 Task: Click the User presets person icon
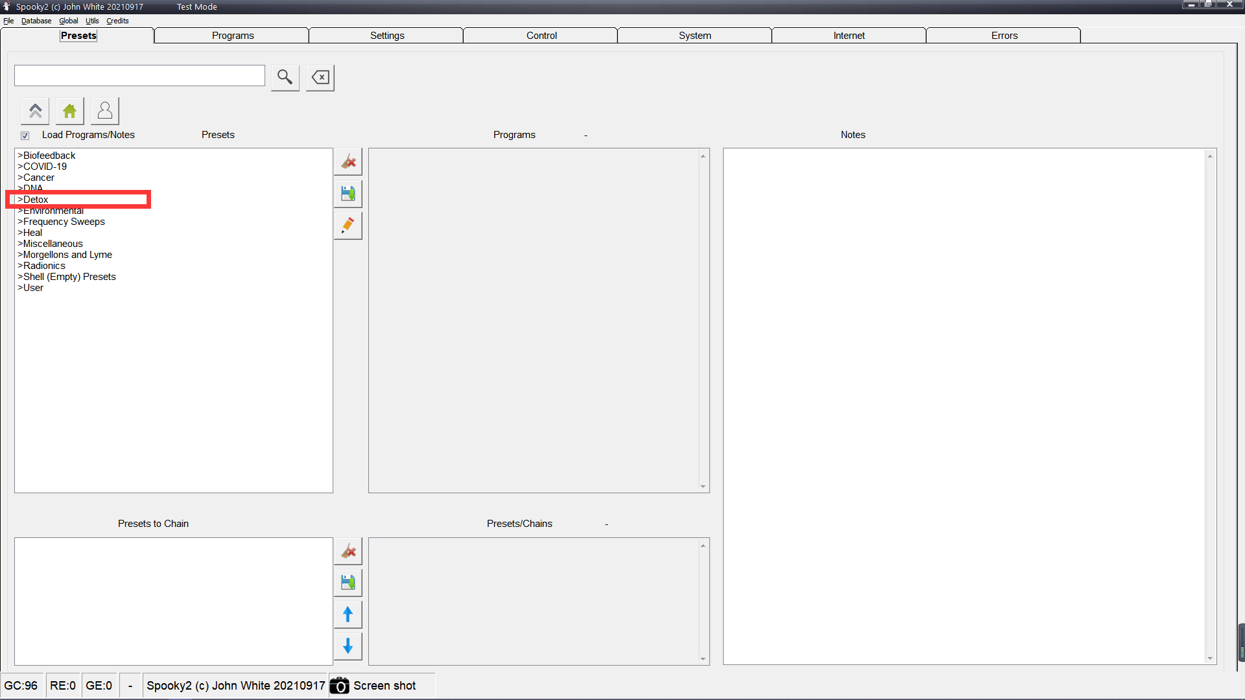[x=105, y=111]
